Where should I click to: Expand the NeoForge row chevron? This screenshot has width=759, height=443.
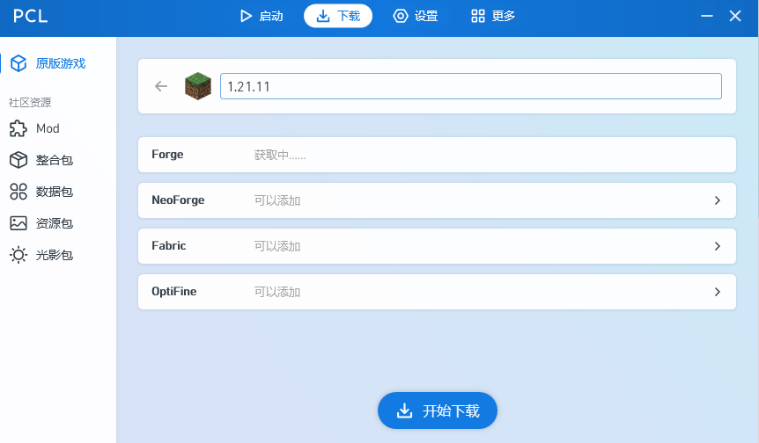pos(717,200)
